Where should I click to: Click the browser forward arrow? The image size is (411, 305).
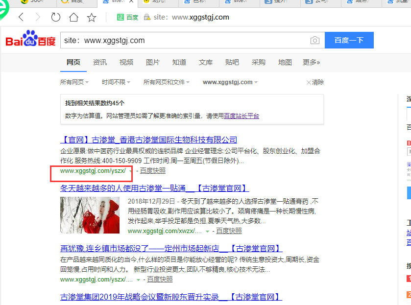coord(38,17)
